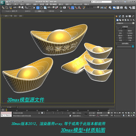Image resolution: width=136 pixels, height=136 pixels.
Task: Open the selection filter dropdown in toolbar
Action: (x=17, y=8)
